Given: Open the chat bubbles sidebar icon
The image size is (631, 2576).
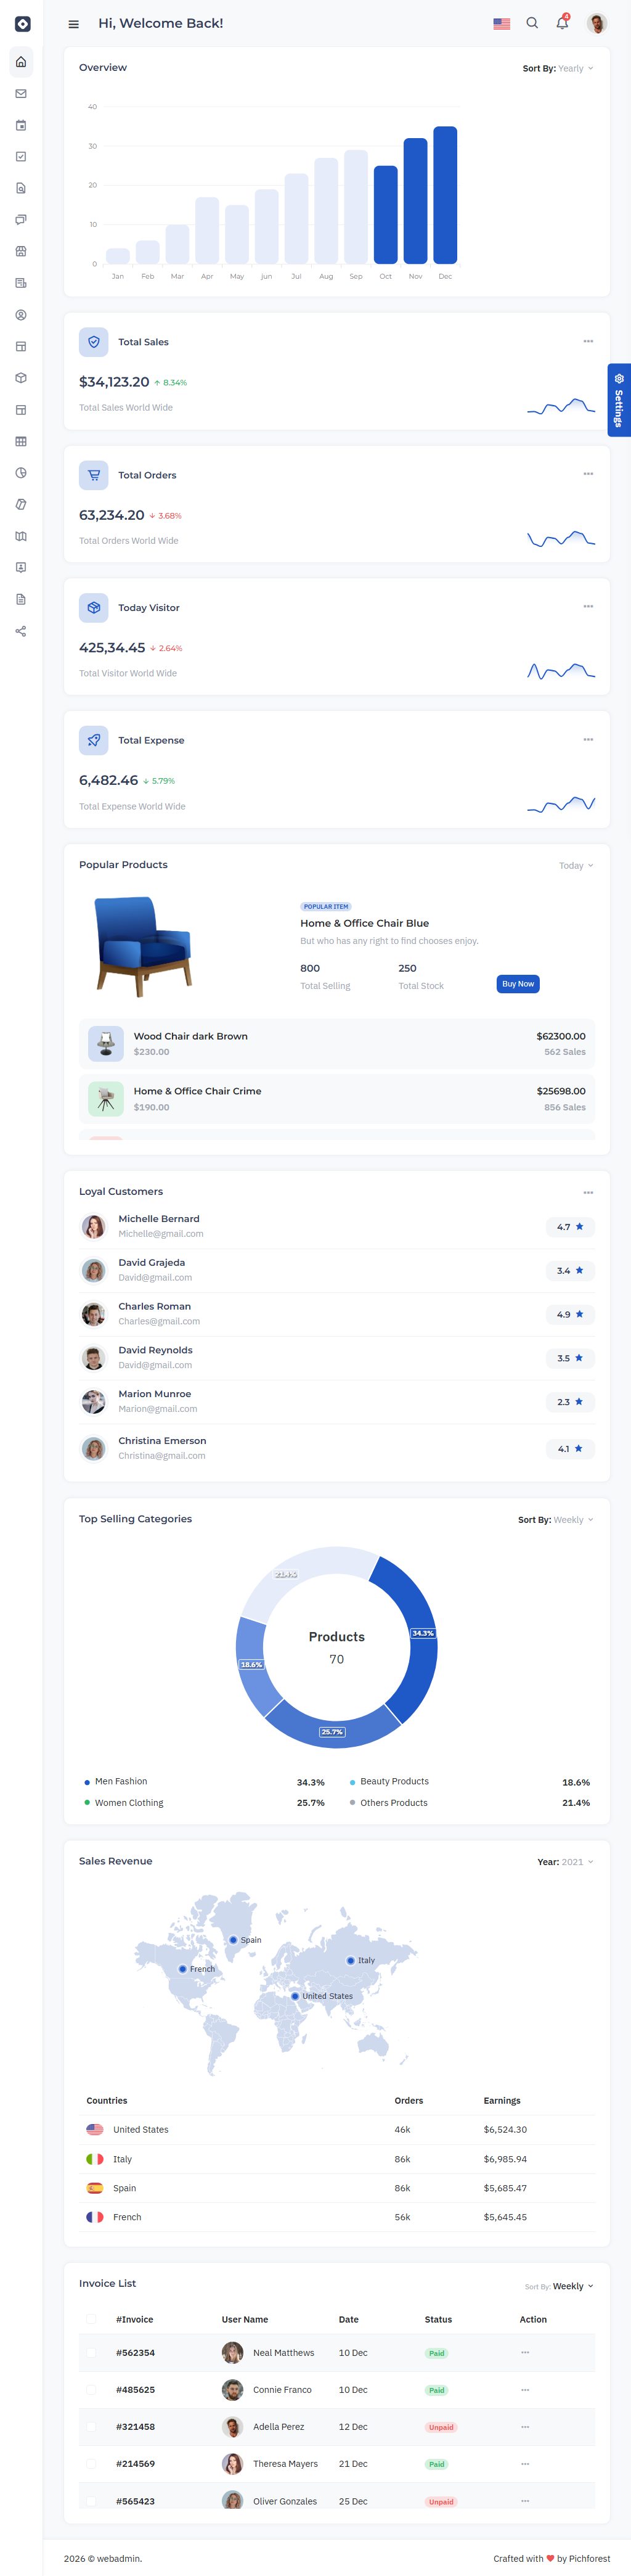Looking at the screenshot, I should [21, 220].
